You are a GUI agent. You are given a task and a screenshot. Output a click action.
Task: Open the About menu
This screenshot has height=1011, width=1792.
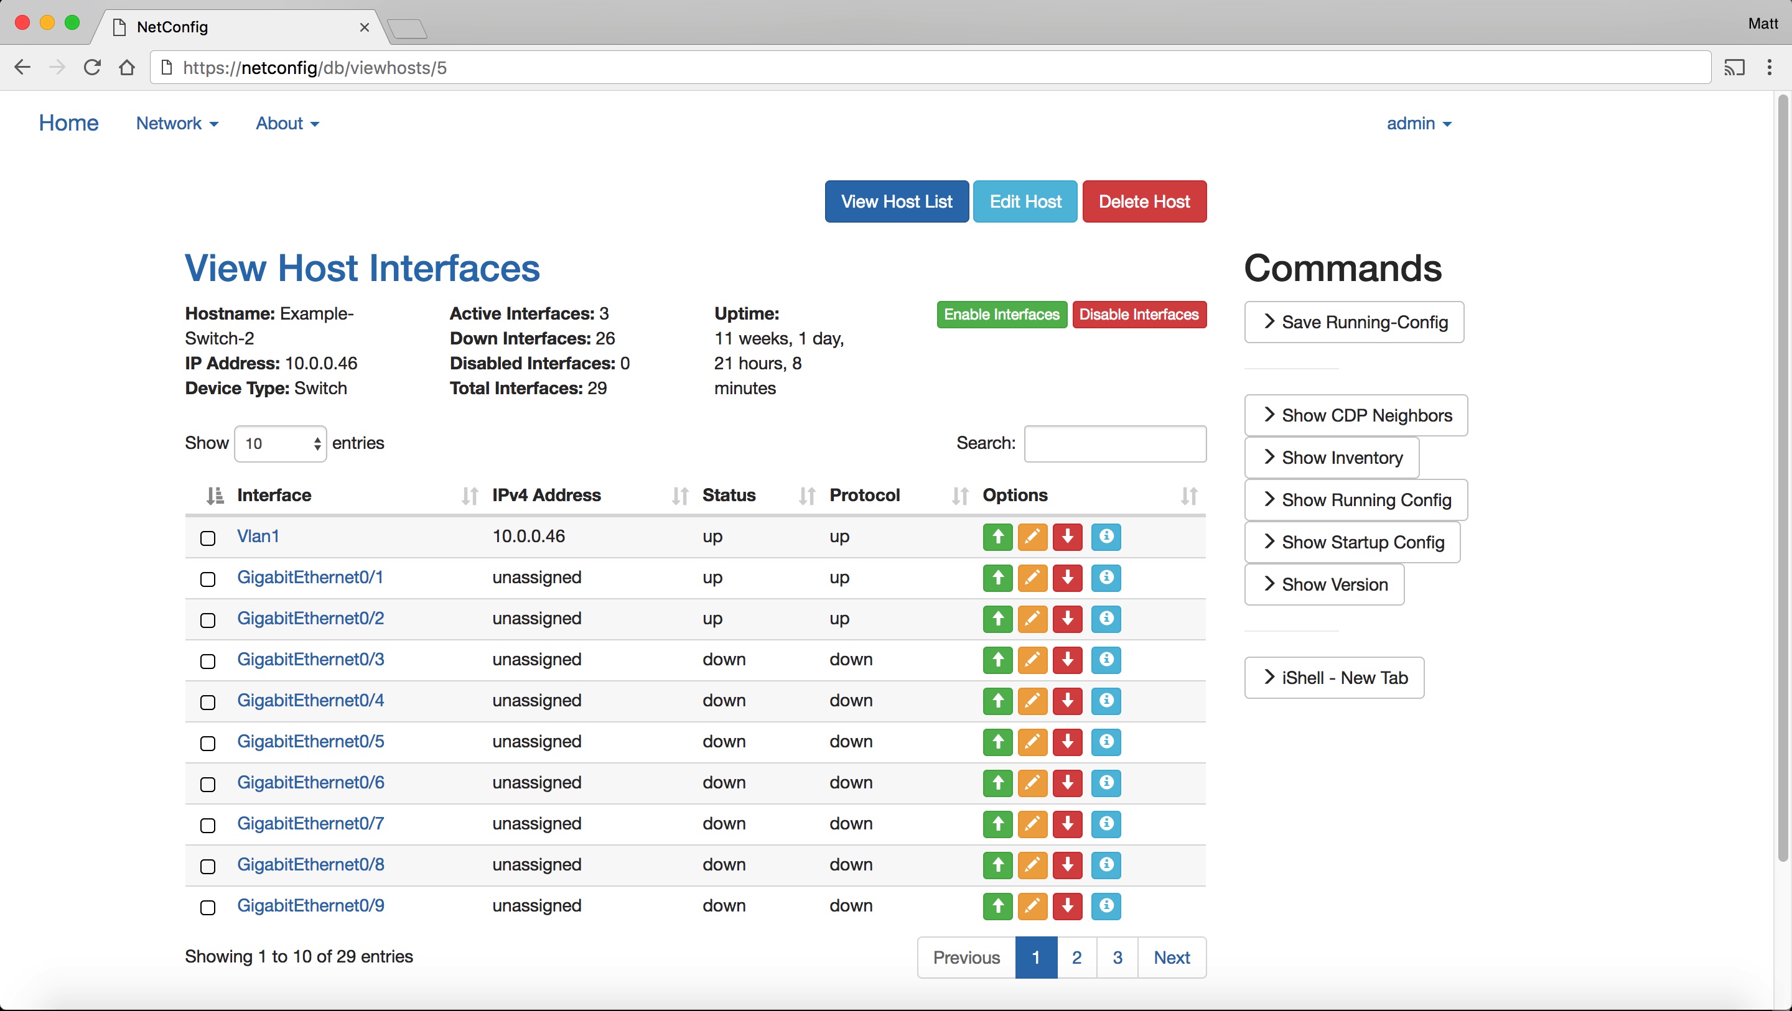287,123
